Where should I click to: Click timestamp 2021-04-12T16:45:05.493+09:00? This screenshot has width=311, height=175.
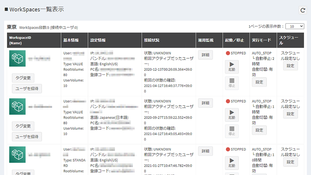(x=168, y=137)
